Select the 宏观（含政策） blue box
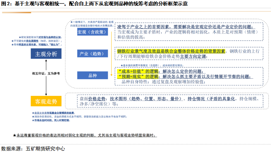The width and height of the screenshot is (271, 152). tap(93, 32)
